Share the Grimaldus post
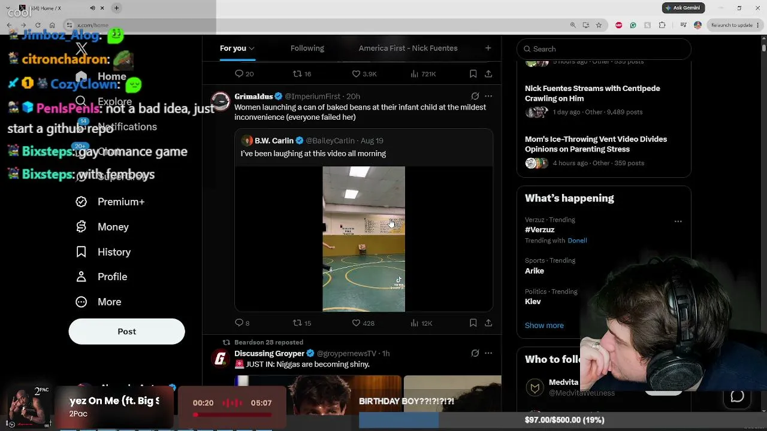 click(488, 323)
